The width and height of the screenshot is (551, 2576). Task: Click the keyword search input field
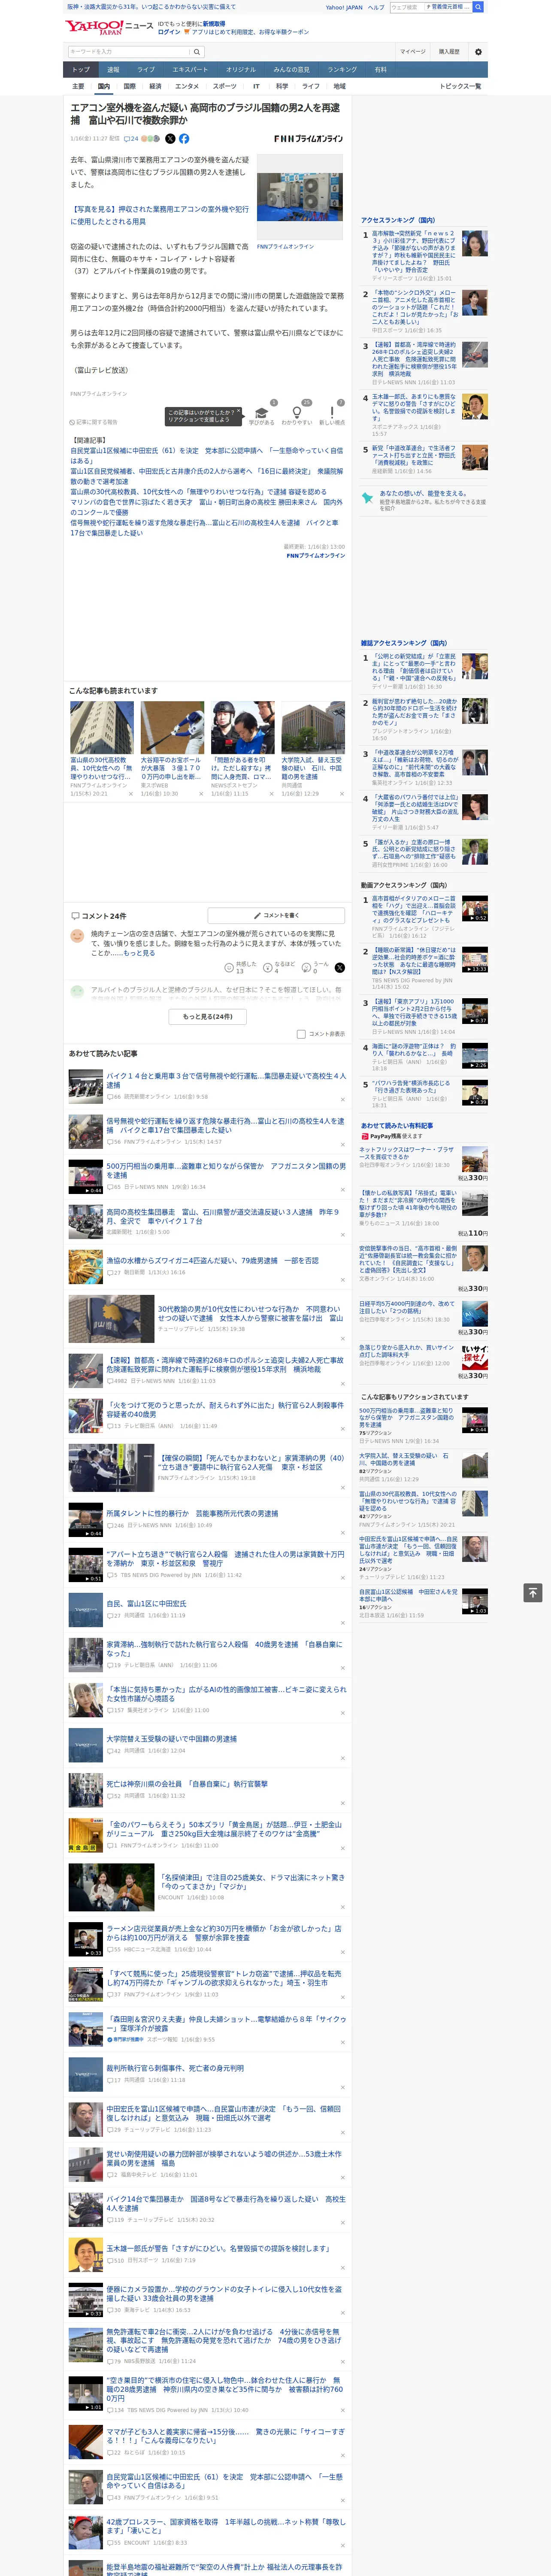[x=128, y=52]
